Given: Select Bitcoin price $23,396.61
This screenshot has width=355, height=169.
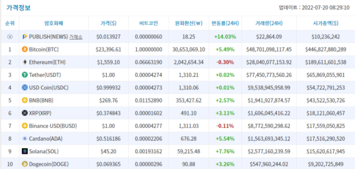Looking at the screenshot, I should (x=108, y=49).
